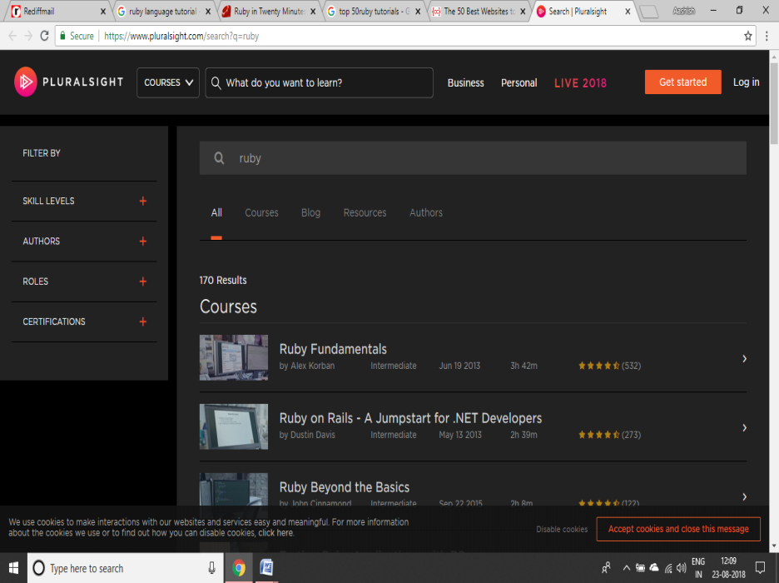Click the Get started button
Screen dimensions: 779x583
(x=682, y=82)
